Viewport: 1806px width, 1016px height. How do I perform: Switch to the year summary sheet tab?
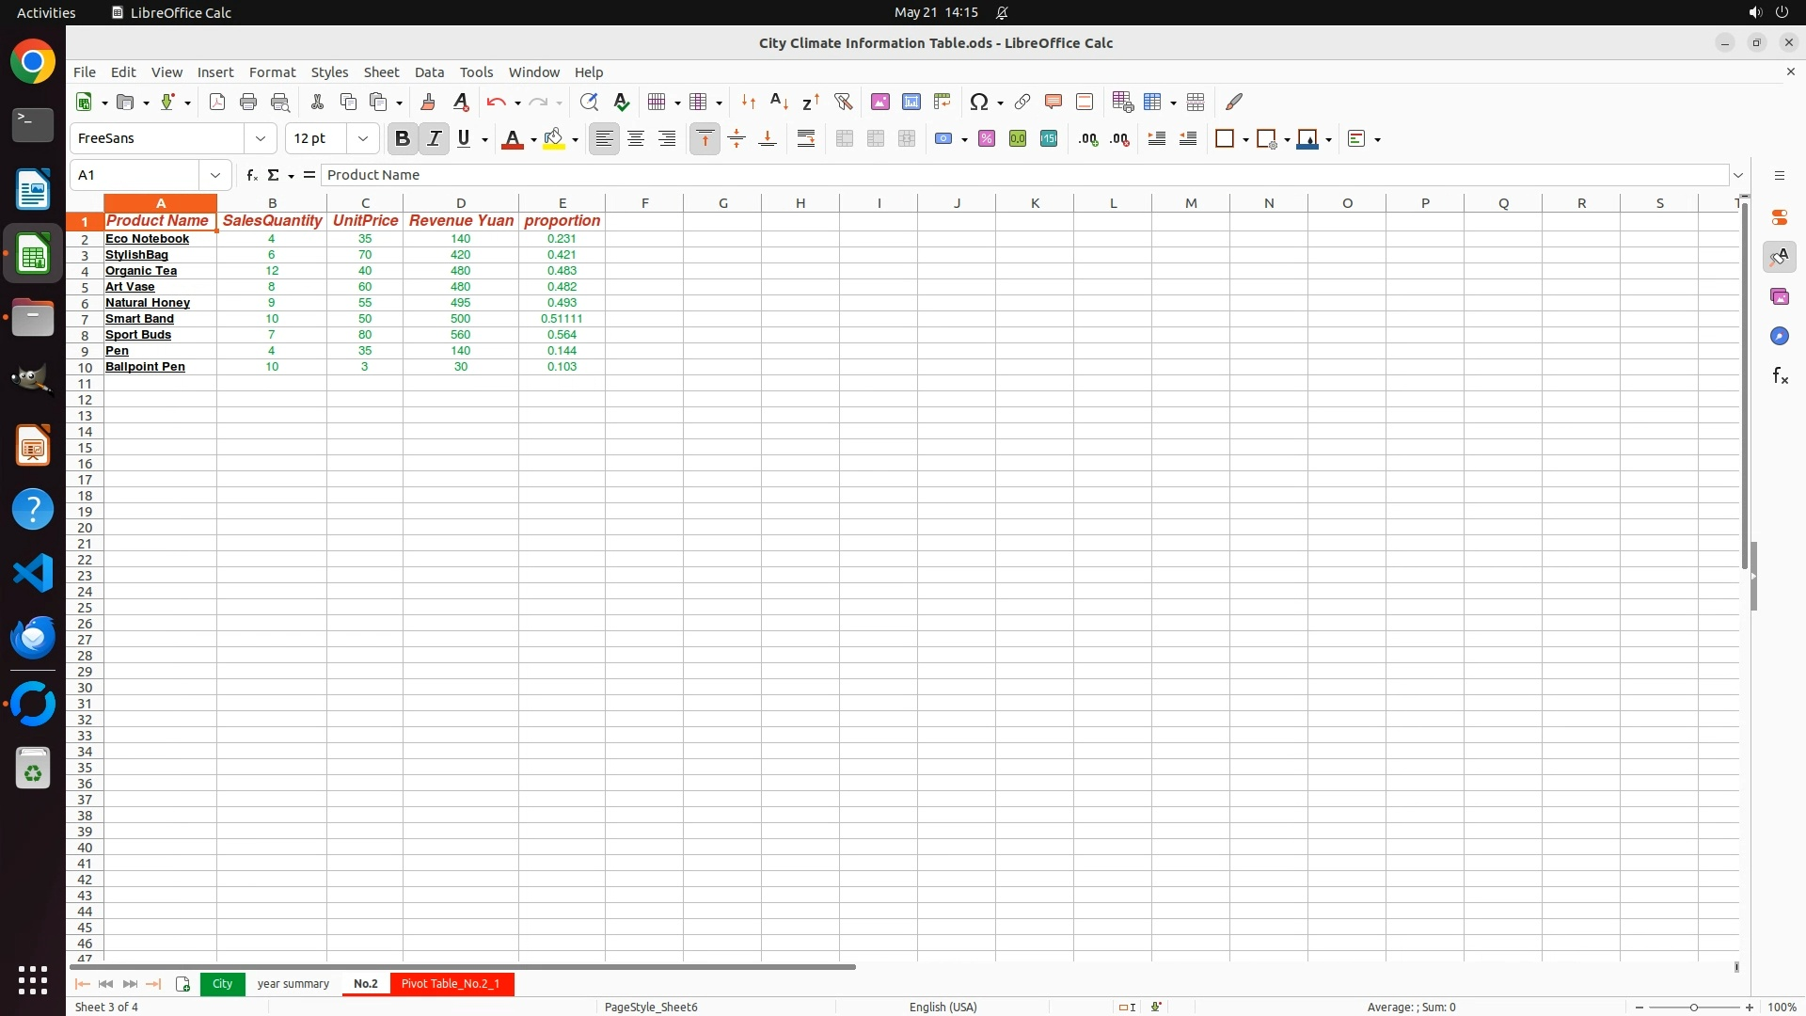tap(293, 984)
